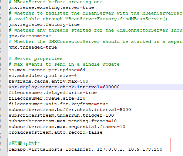183x156 pixels.
Task: Click the comment about registering the MBeanServer
Action: coord(96,13)
